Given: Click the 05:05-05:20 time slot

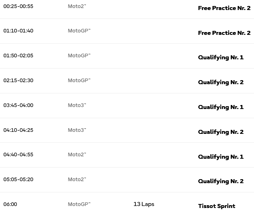Looking at the screenshot, I should (18, 180).
